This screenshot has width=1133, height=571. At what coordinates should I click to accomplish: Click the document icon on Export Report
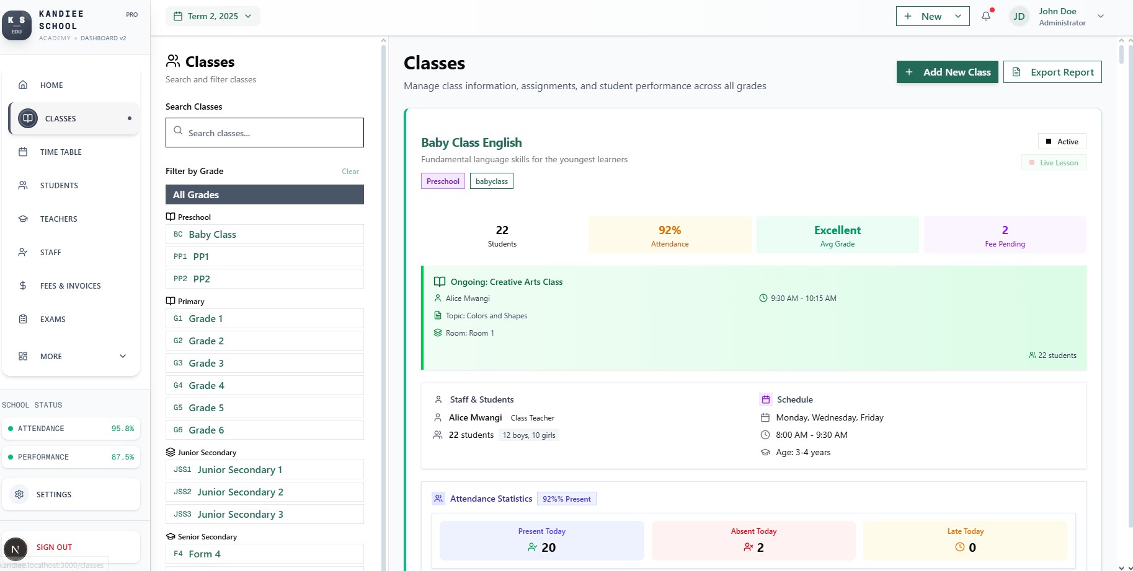pos(1016,72)
